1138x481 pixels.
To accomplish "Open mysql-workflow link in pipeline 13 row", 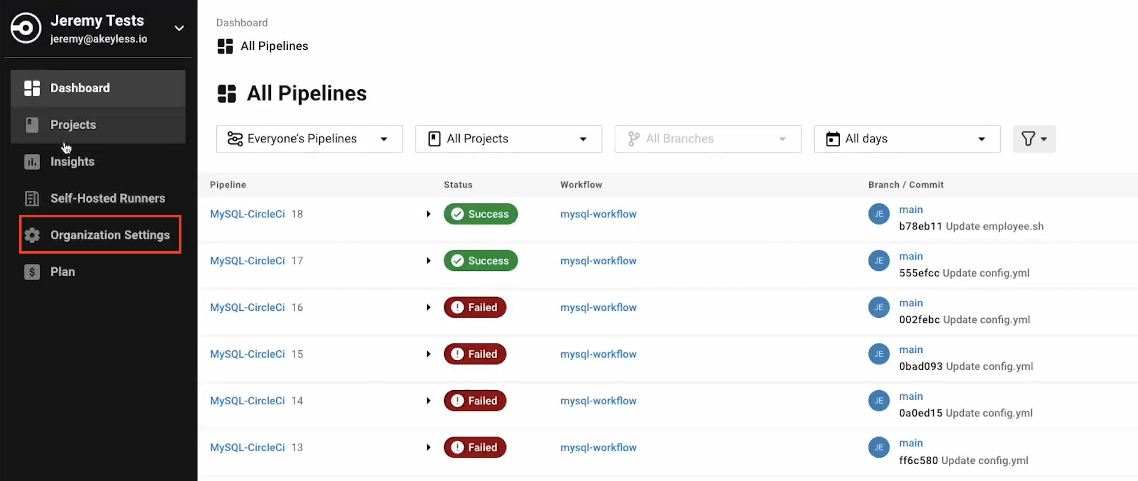I will tap(598, 447).
